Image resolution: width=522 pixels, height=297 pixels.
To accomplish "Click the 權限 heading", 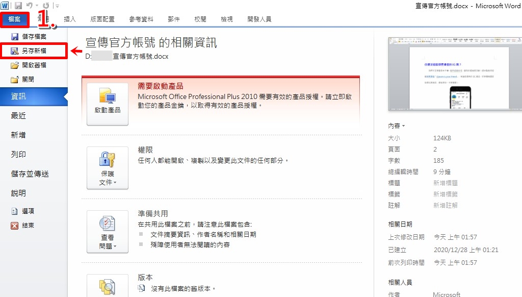I will pos(145,150).
